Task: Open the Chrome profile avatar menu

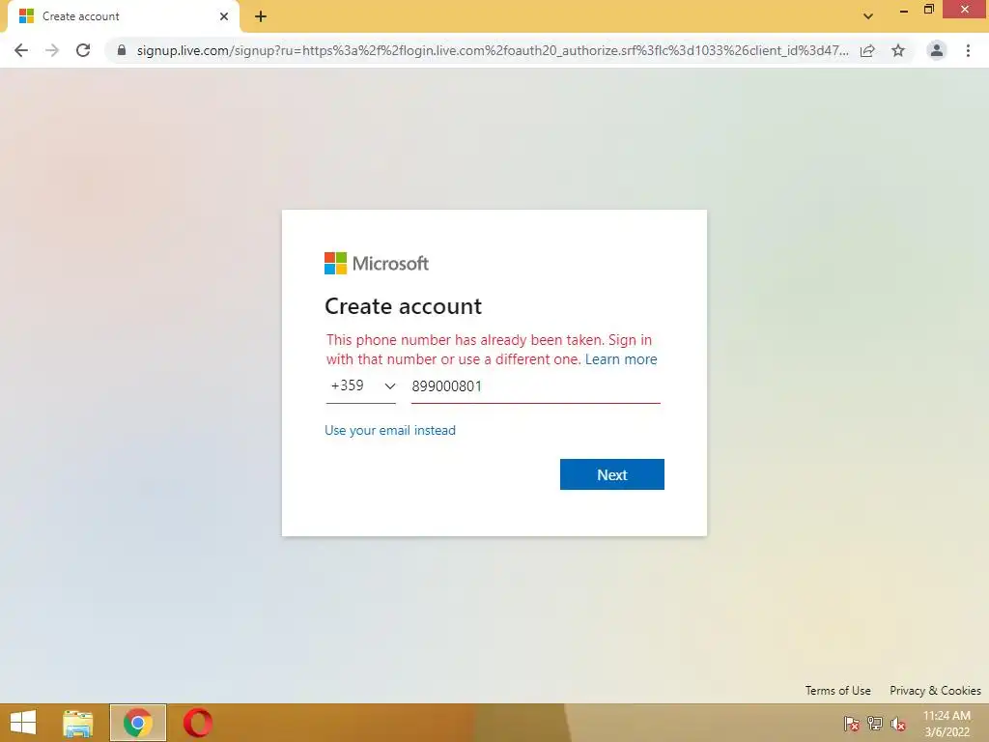Action: click(x=937, y=50)
